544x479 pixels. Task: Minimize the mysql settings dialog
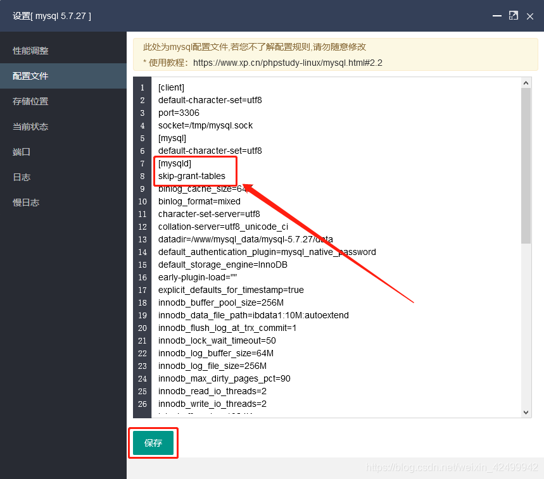pos(497,16)
